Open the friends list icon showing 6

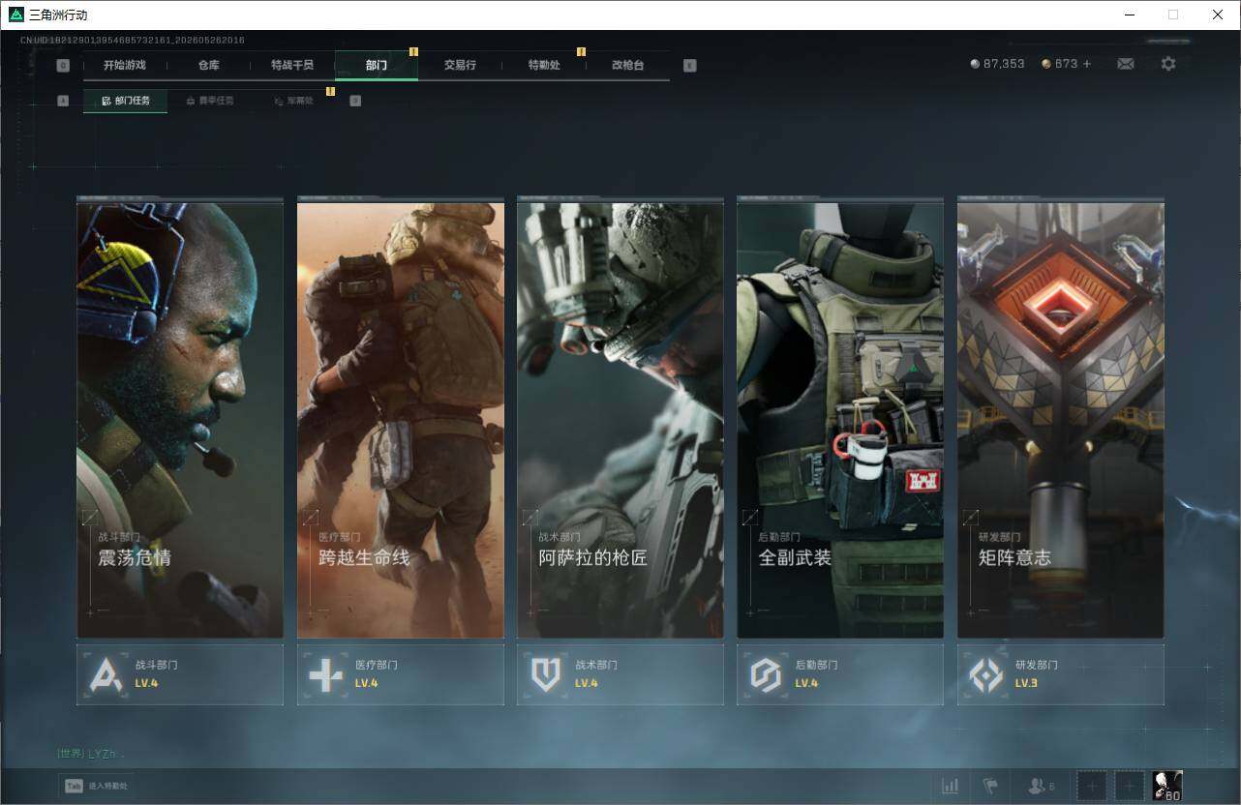click(1042, 786)
